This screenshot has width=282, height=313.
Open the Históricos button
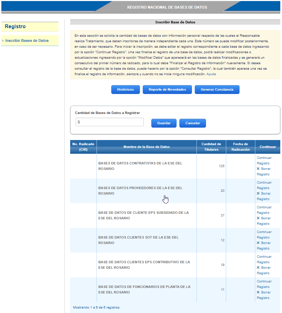point(125,90)
